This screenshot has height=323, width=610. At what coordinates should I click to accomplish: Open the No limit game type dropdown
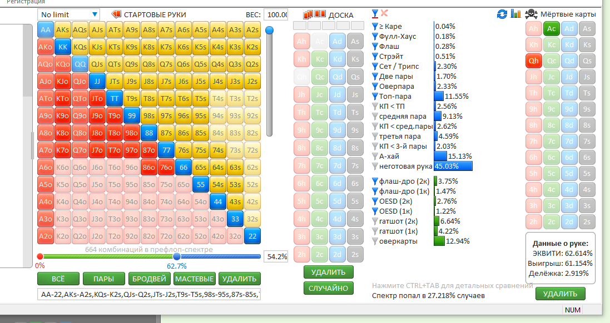tap(69, 15)
